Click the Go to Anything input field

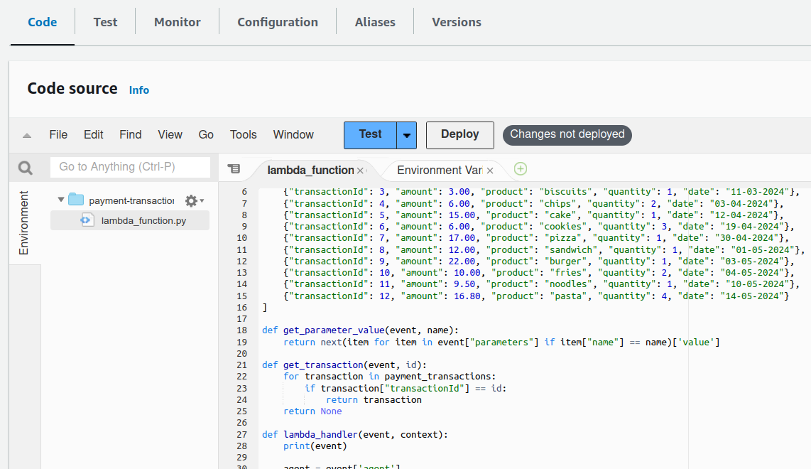click(130, 167)
